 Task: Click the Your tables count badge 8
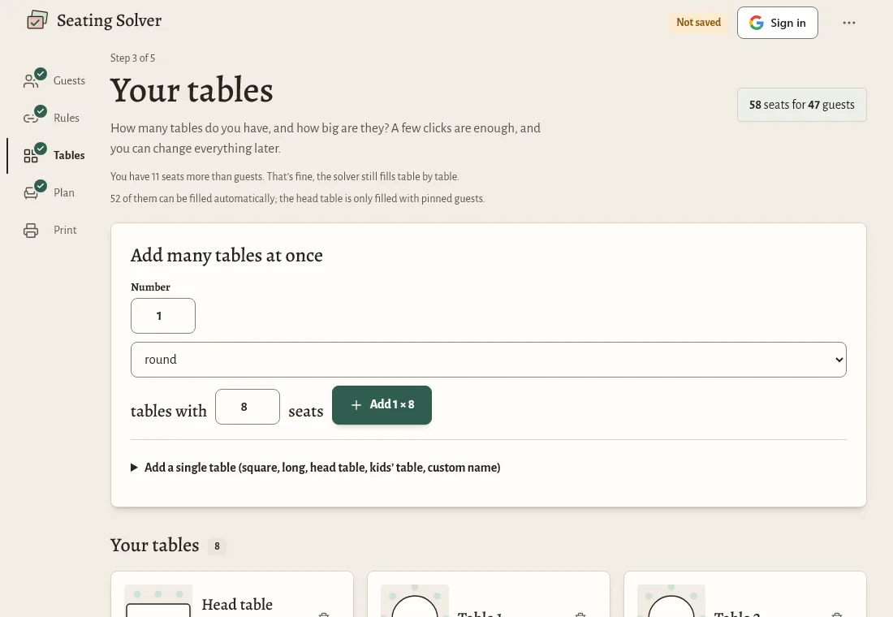tap(217, 546)
